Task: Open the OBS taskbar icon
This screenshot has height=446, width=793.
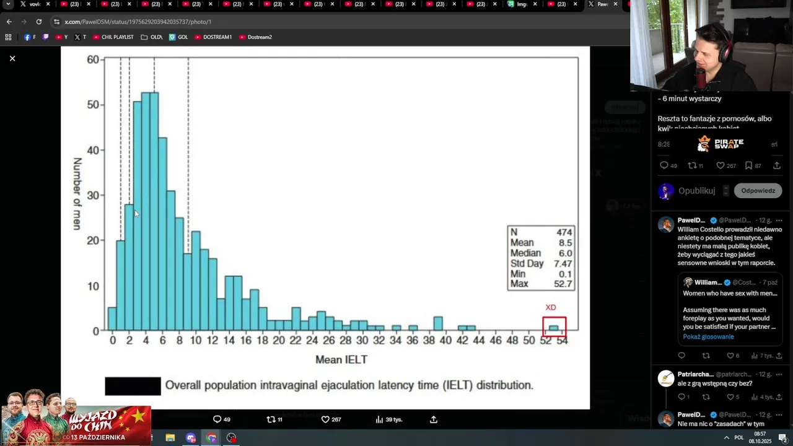Action: click(x=232, y=438)
